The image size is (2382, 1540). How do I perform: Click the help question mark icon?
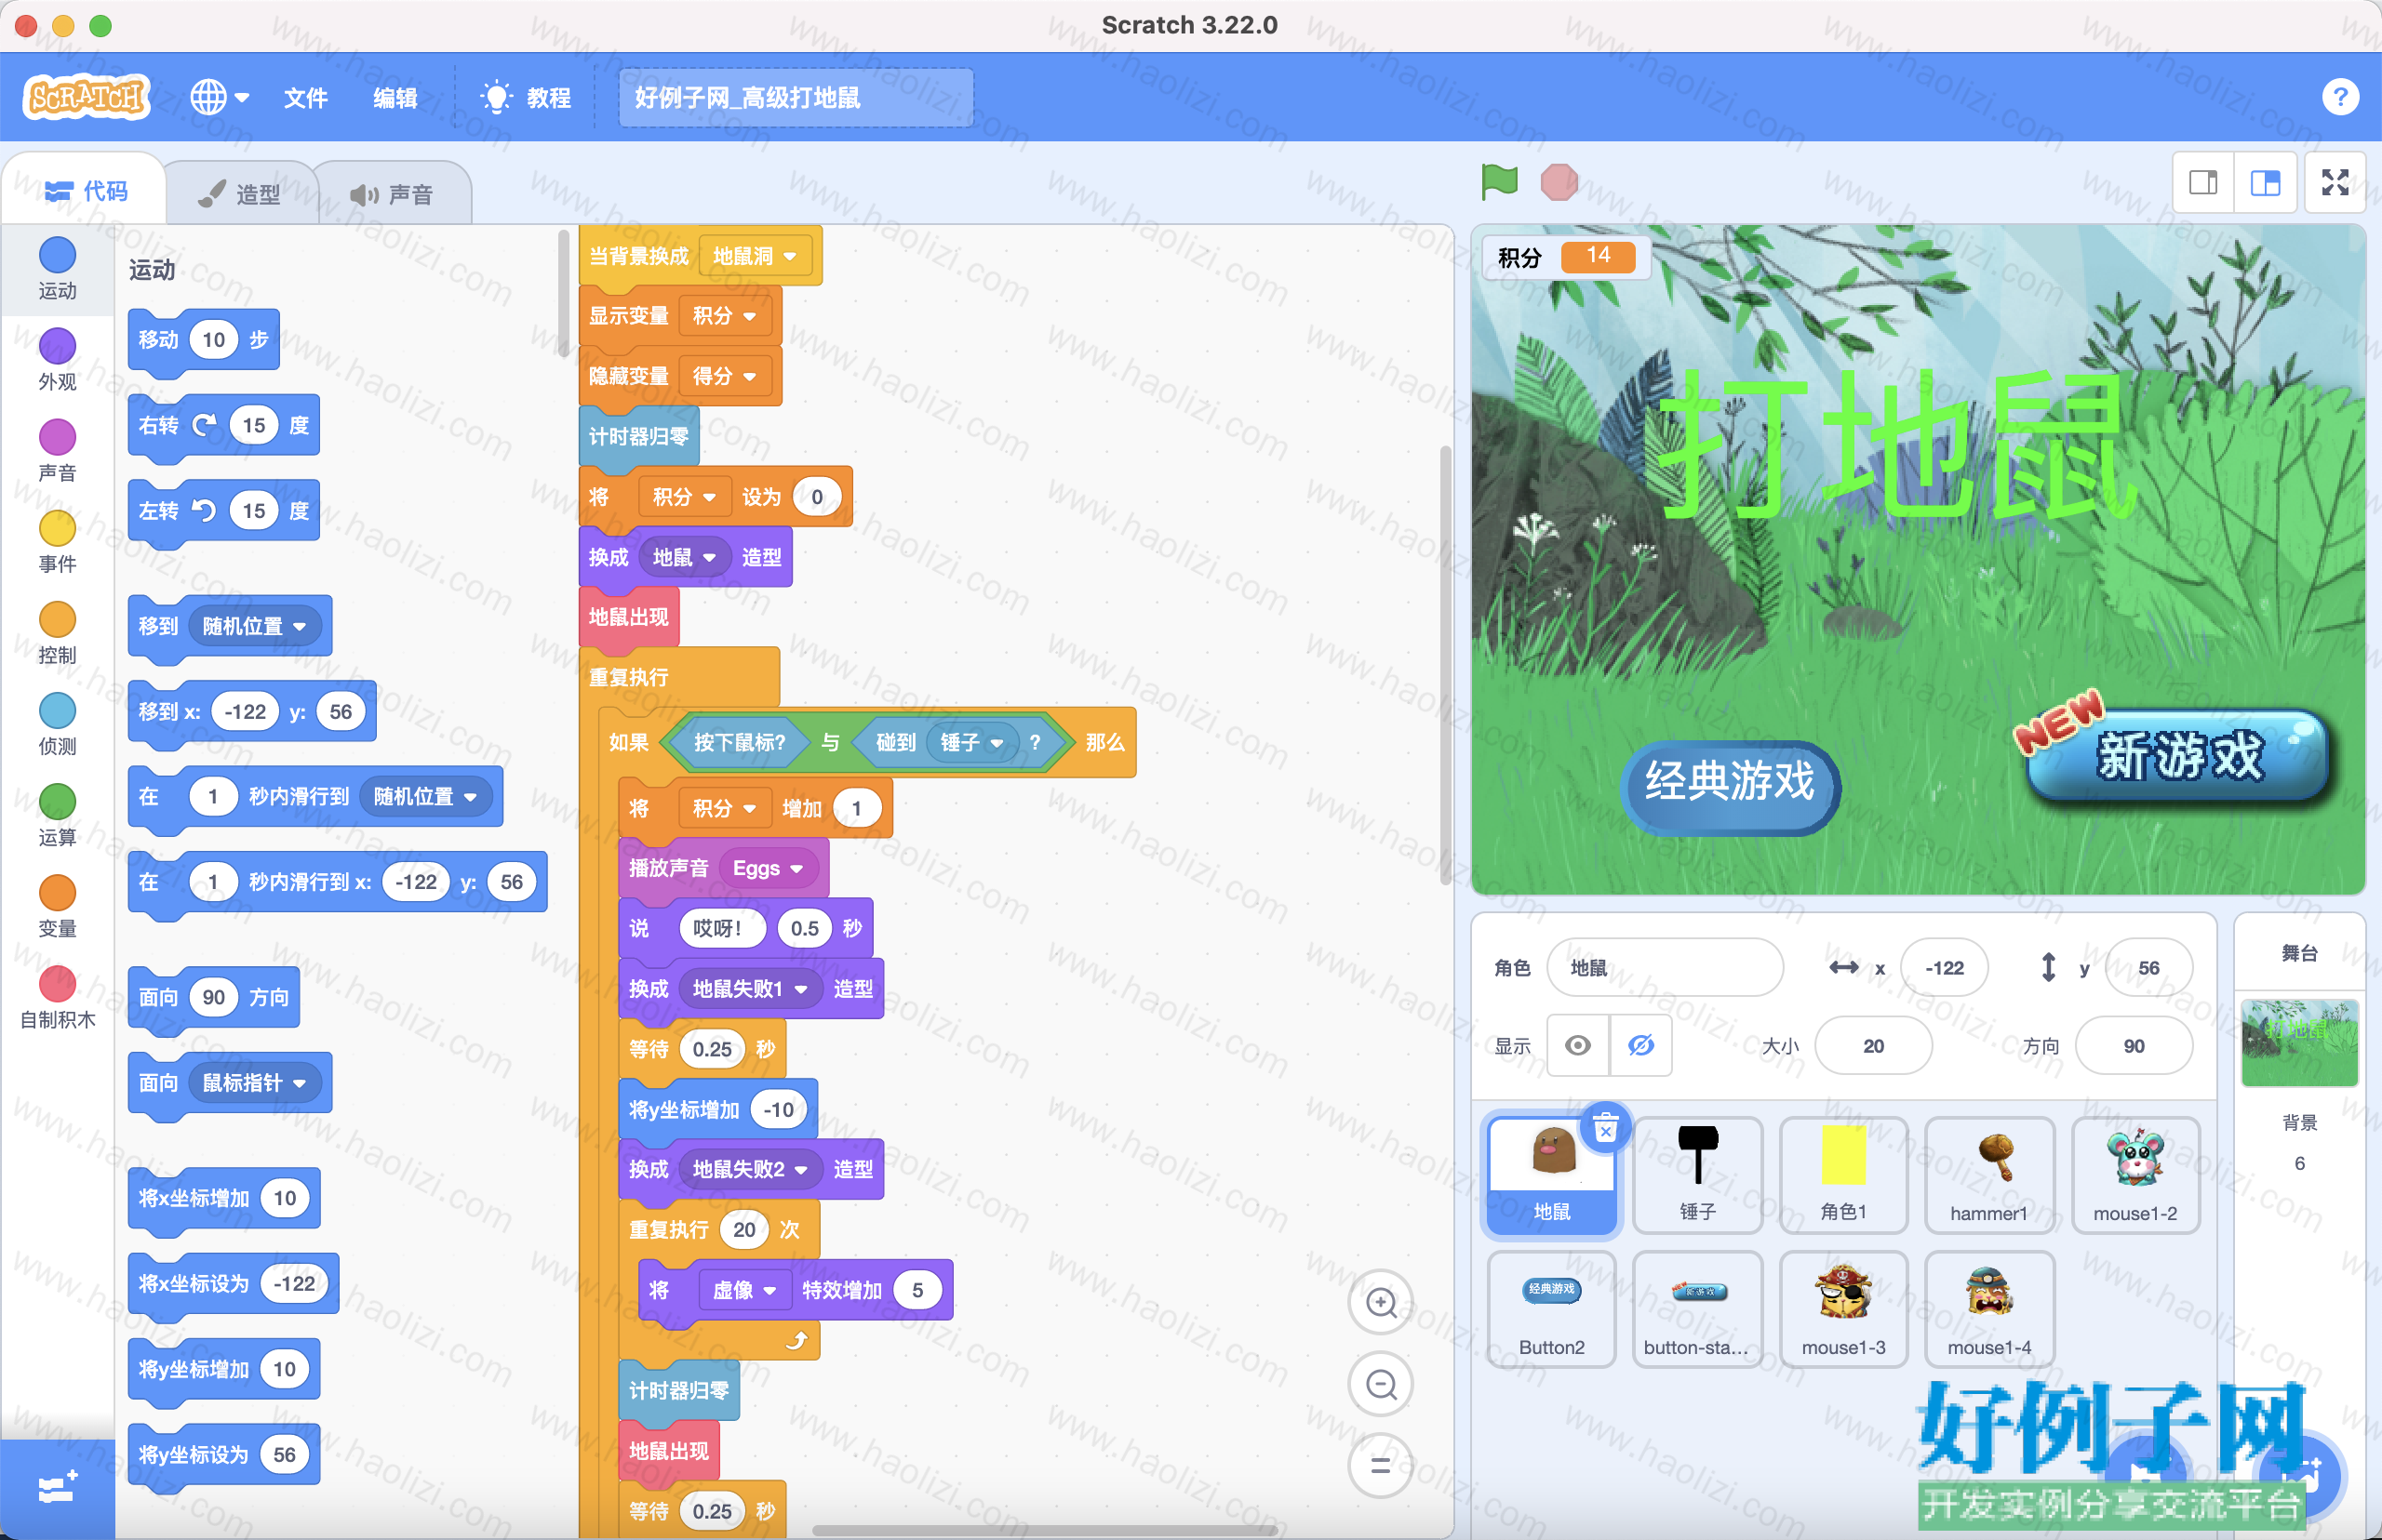[x=2339, y=97]
